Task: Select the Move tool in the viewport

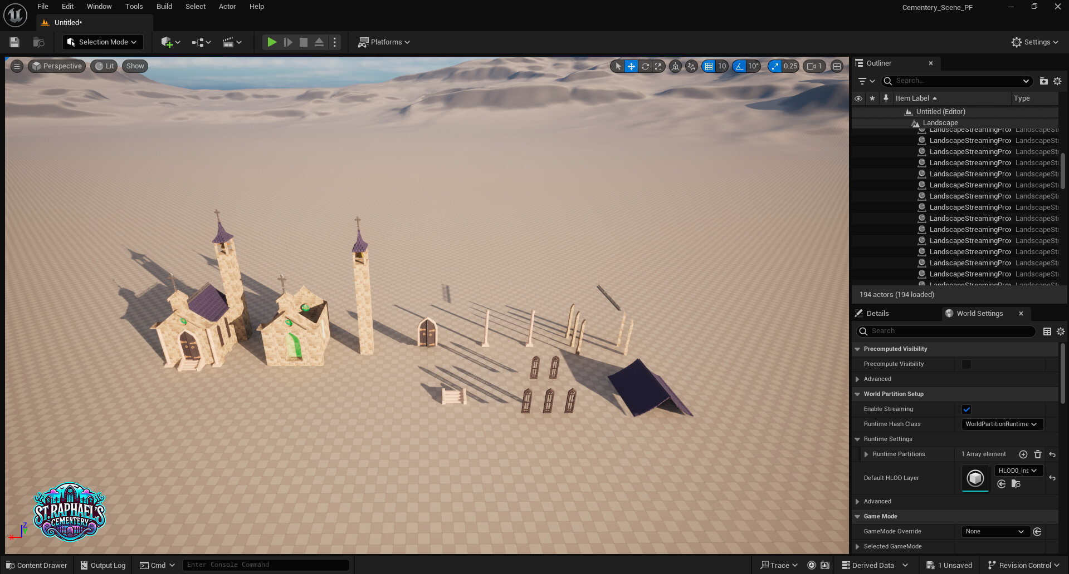Action: click(631, 66)
